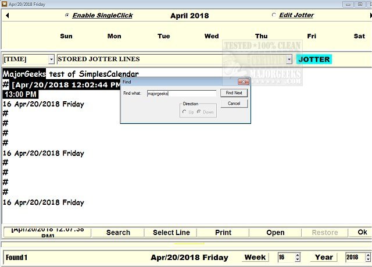Click the [Apr/20/2018 12:02:44 PM timestamp line
The height and width of the screenshot is (267, 372).
pos(66,85)
